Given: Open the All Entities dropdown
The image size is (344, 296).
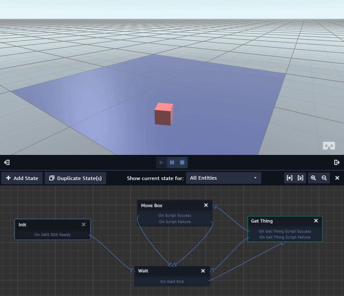Looking at the screenshot, I should tap(223, 178).
